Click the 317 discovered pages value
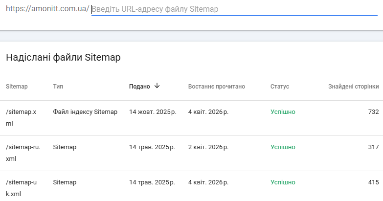Image resolution: width=383 pixels, height=201 pixels. pyautogui.click(x=373, y=147)
